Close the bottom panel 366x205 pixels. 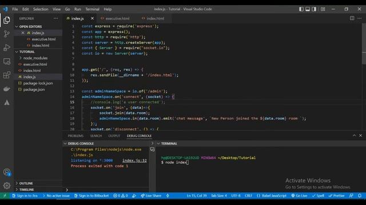(x=360, y=136)
